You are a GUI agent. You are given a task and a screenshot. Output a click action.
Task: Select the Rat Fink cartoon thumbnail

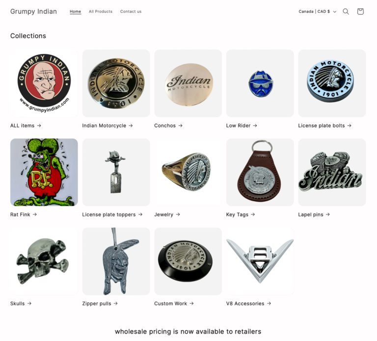tap(44, 172)
